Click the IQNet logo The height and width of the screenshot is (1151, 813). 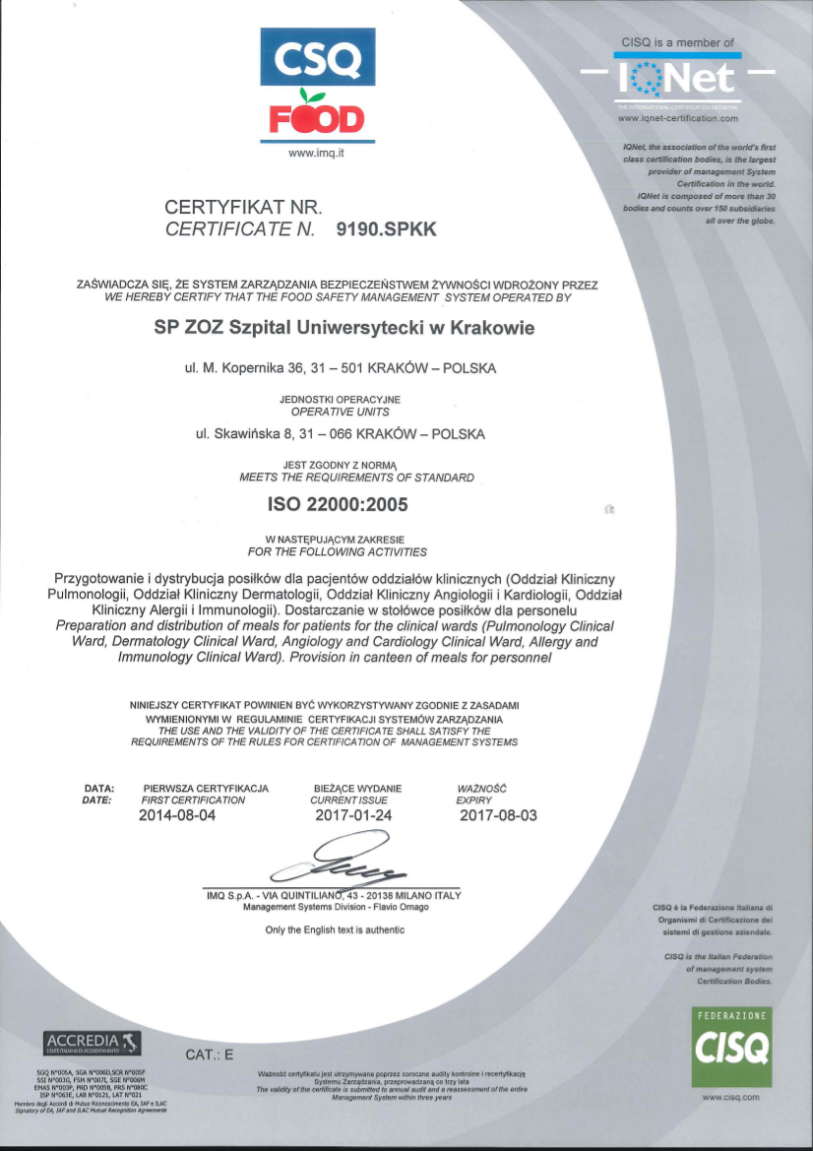pos(678,79)
